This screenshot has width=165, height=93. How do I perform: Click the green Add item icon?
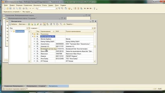[x=29, y=24]
